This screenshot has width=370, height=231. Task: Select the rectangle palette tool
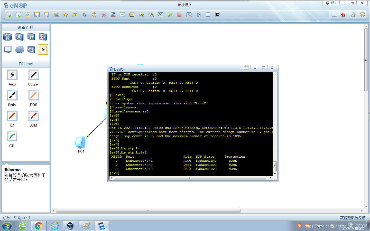[132, 15]
